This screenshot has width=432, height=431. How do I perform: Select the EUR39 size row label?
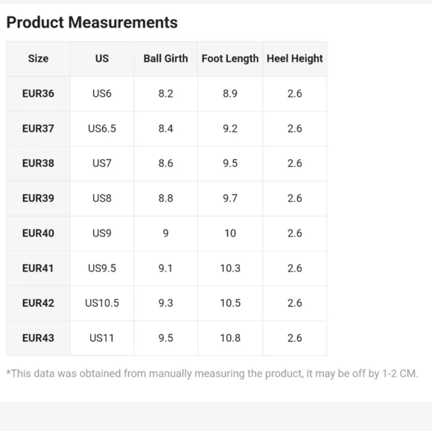click(38, 198)
